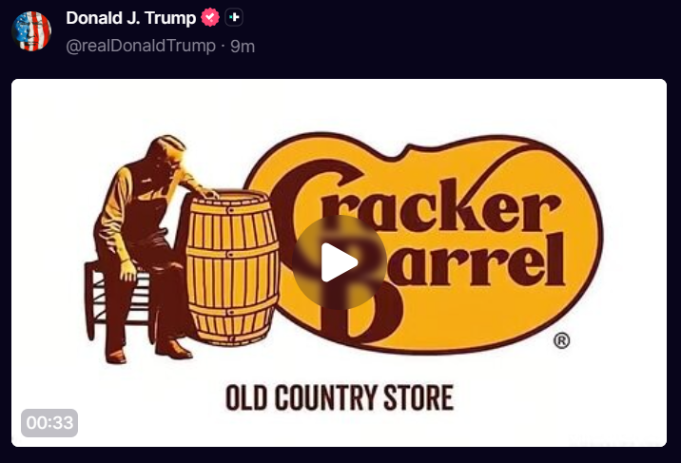
Task: Open the Donald J. Trump profile name
Action: coord(130,18)
